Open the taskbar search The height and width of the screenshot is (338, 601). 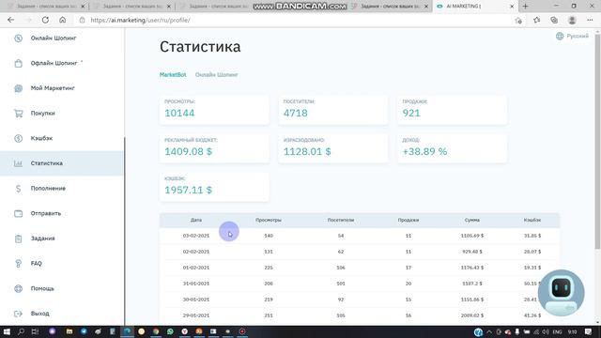[21, 331]
